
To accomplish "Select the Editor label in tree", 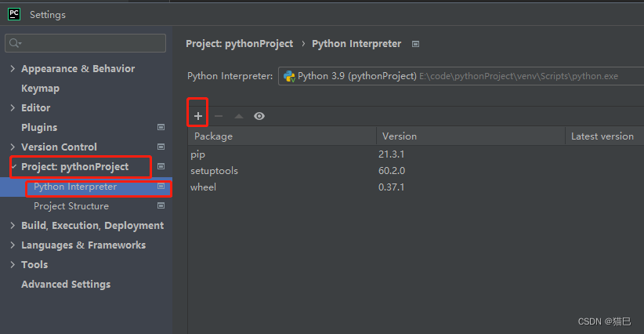I will click(36, 107).
